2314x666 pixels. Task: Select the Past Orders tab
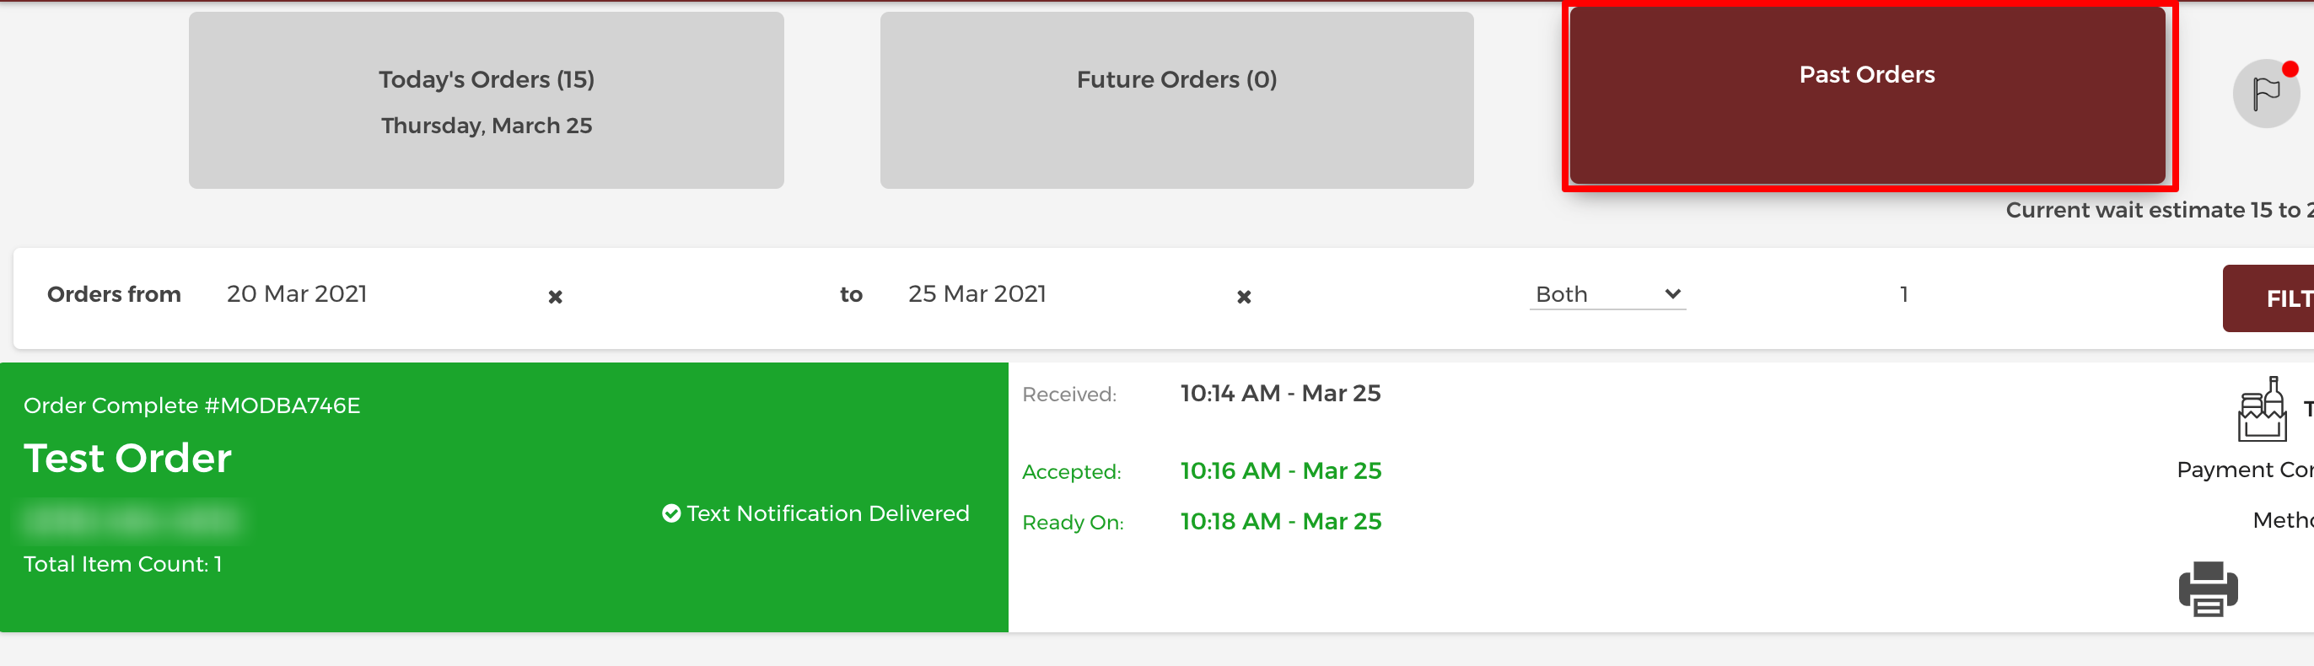pos(1867,95)
